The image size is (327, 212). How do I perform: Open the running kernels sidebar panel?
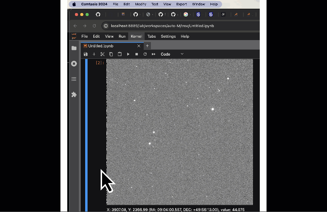click(74, 64)
